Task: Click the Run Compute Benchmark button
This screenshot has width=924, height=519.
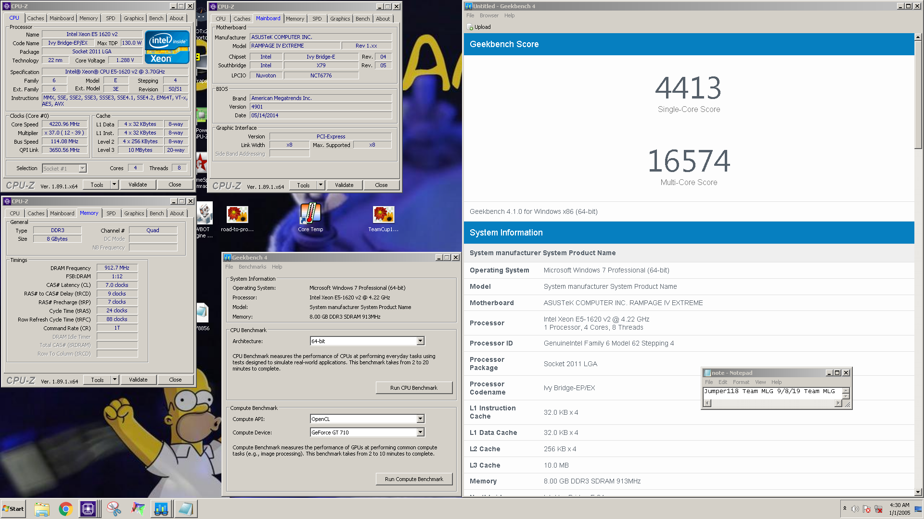Action: [414, 479]
